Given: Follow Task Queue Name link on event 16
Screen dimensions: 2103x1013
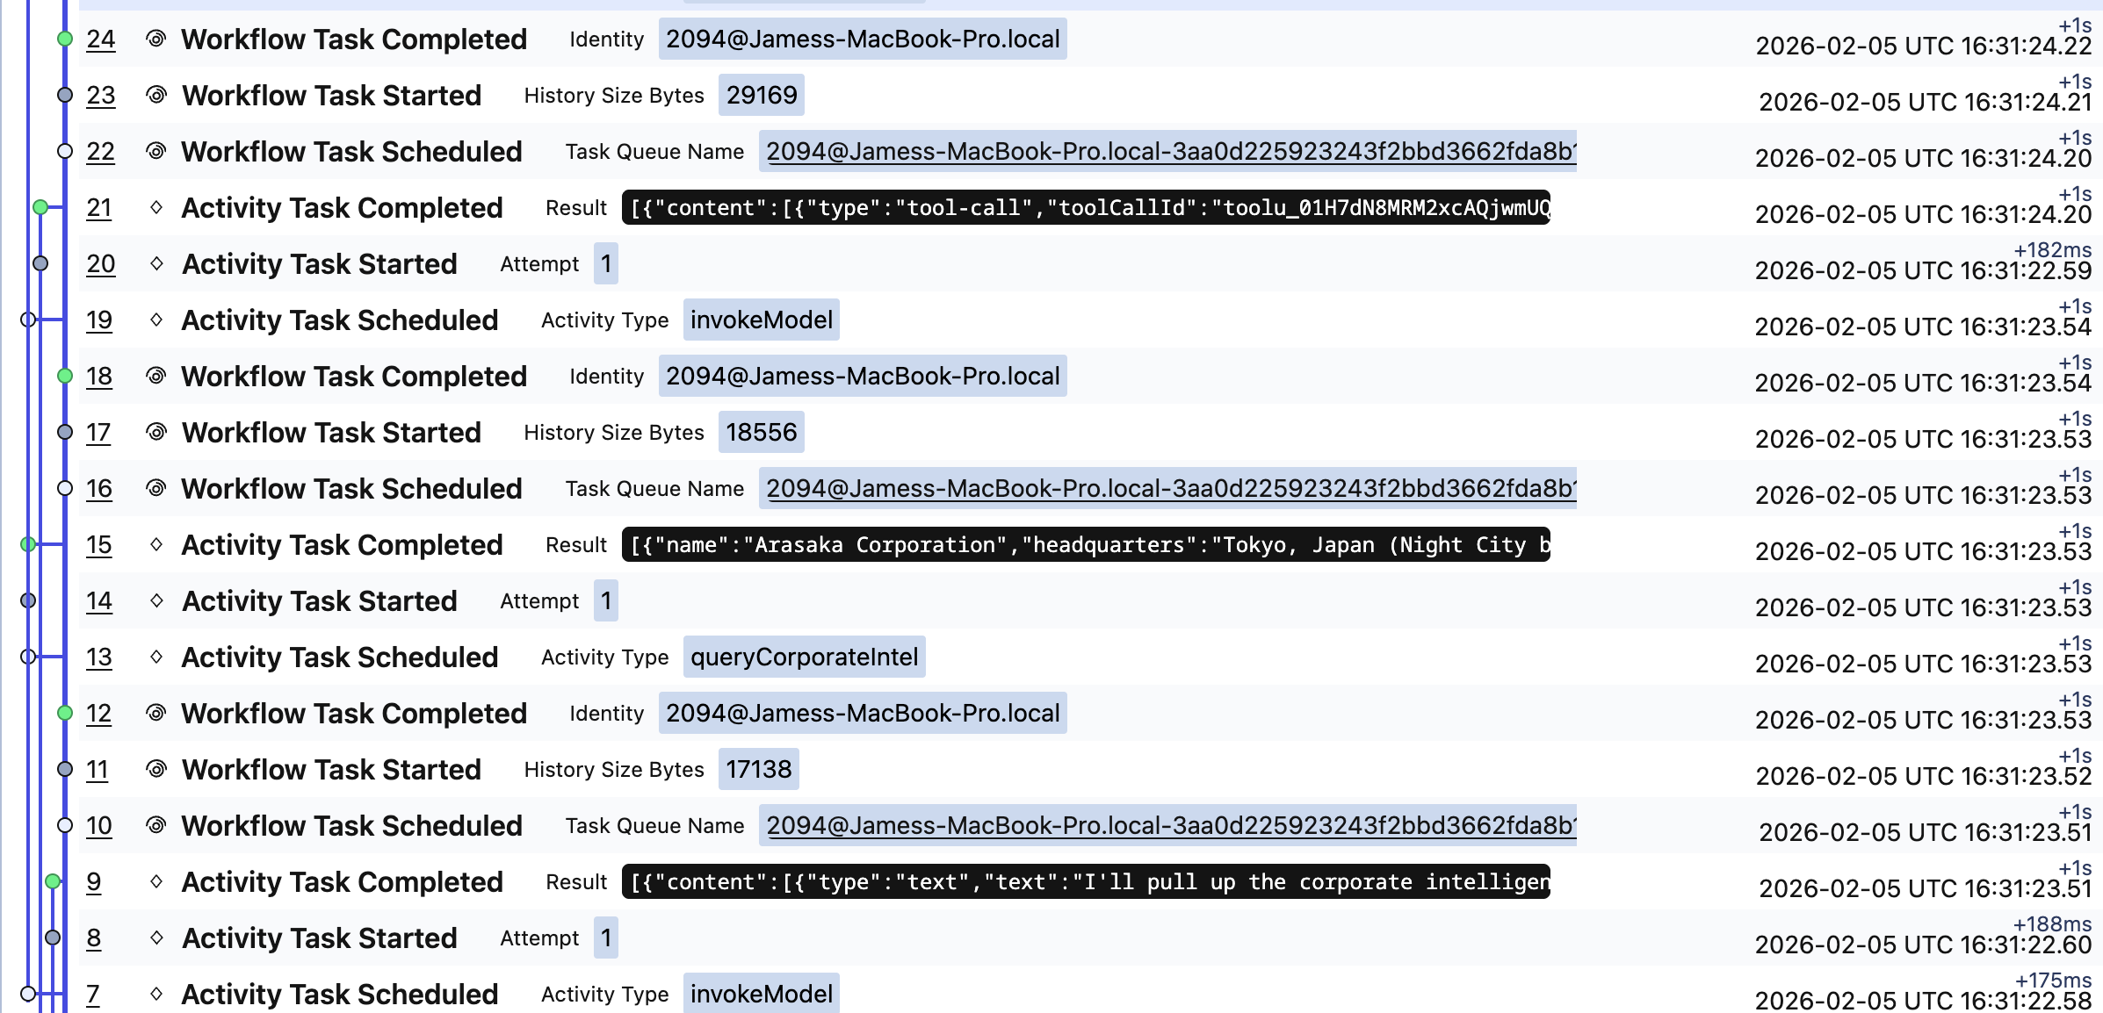Looking at the screenshot, I should (1170, 488).
